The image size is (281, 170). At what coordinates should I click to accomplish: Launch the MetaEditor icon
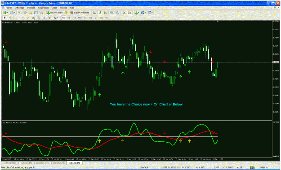pos(66,13)
